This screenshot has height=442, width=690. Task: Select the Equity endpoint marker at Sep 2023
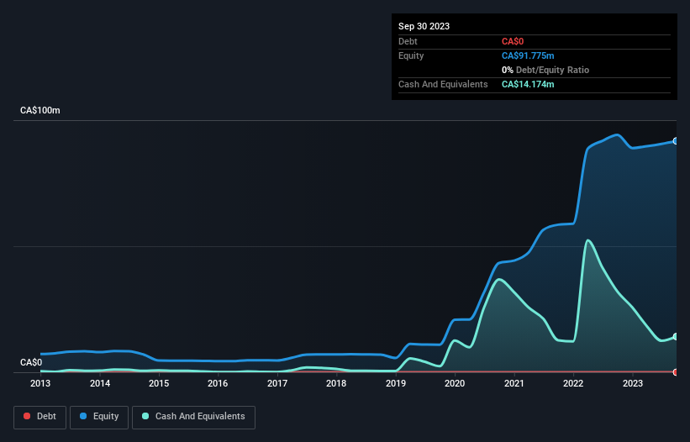(676, 141)
